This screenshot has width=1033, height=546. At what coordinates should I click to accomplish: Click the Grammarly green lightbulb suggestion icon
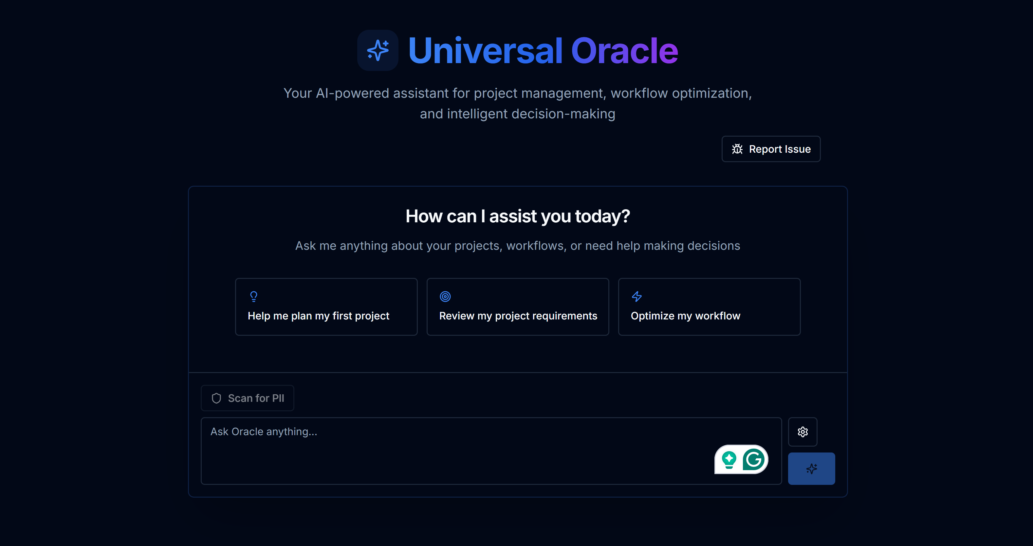coord(730,460)
